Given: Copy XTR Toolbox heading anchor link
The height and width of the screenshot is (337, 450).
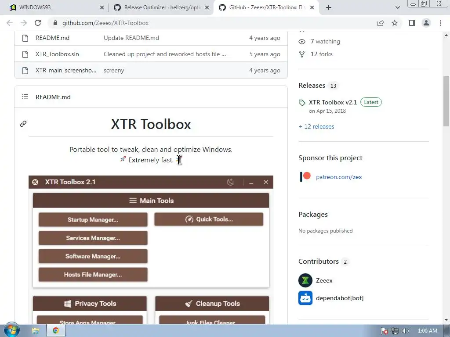Looking at the screenshot, I should [23, 124].
